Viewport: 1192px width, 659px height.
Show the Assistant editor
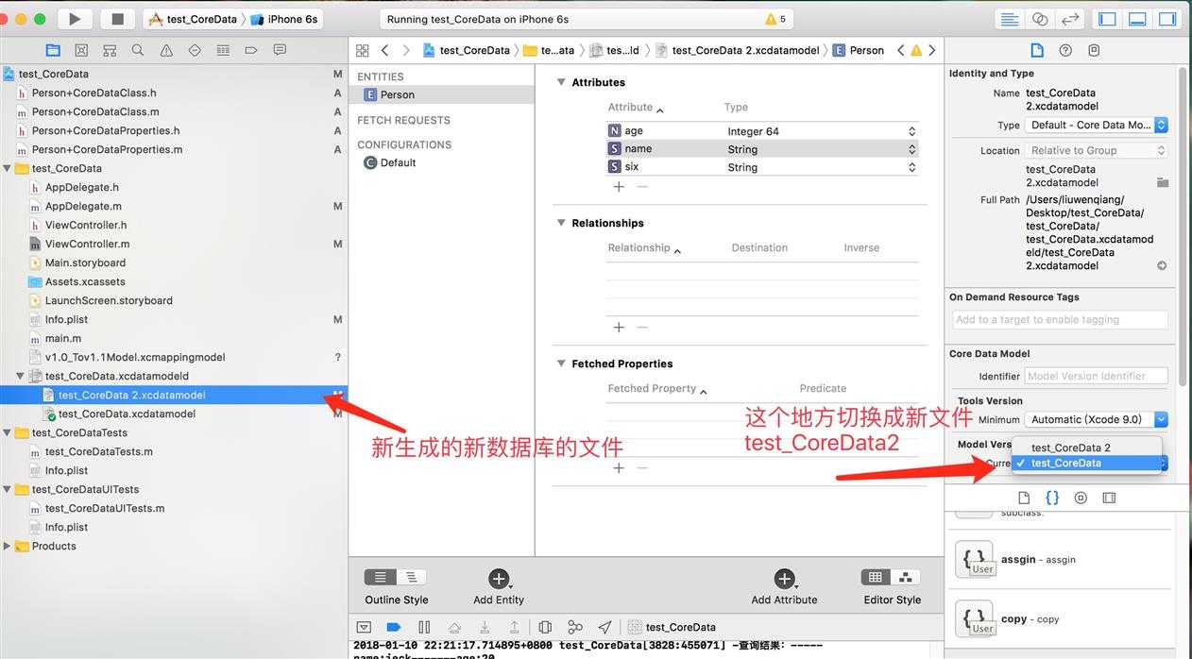click(x=1040, y=19)
